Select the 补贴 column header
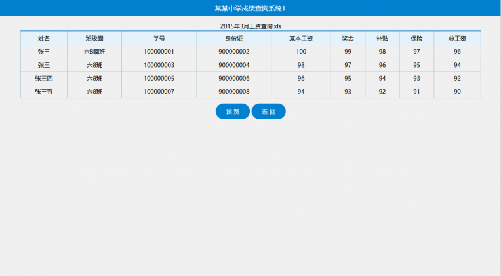 (382, 39)
